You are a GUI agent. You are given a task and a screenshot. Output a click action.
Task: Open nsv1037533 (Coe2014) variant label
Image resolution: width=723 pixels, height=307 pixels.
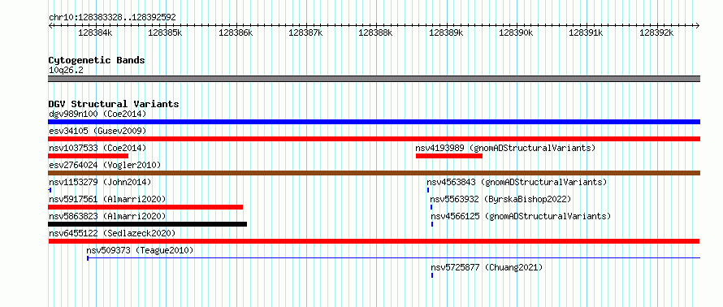[x=97, y=148]
